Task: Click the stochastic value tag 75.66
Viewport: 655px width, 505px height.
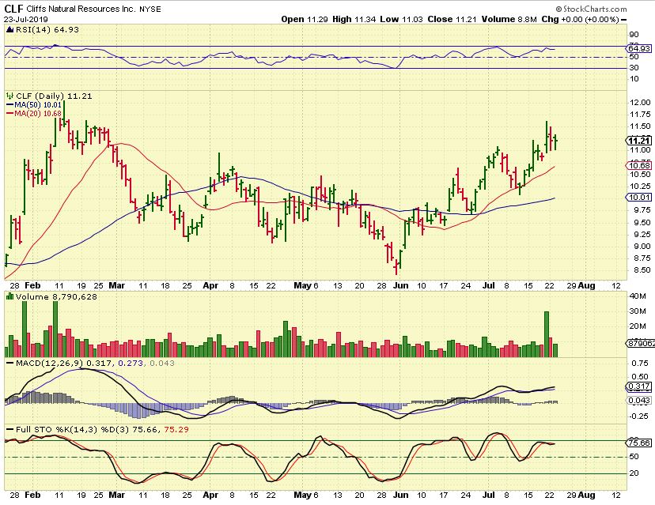Action: click(x=639, y=443)
